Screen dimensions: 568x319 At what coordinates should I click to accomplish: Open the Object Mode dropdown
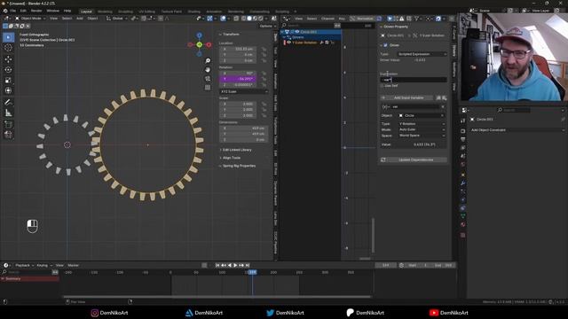[x=30, y=18]
